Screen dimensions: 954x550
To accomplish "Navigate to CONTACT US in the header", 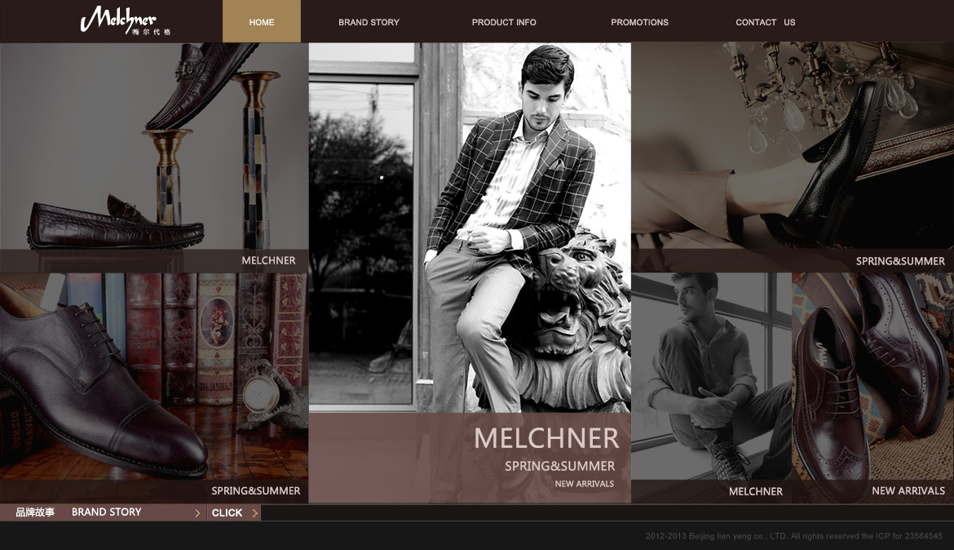I will [765, 22].
